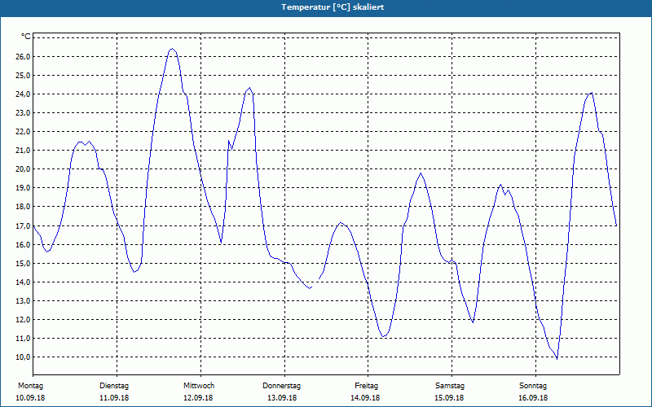Image resolution: width=652 pixels, height=407 pixels.
Task: Click the date 16.09.18
Action: coord(533,398)
